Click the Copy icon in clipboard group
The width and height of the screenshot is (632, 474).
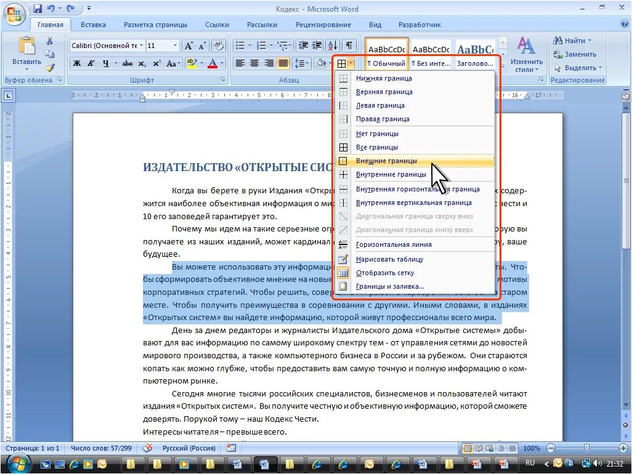click(x=49, y=54)
